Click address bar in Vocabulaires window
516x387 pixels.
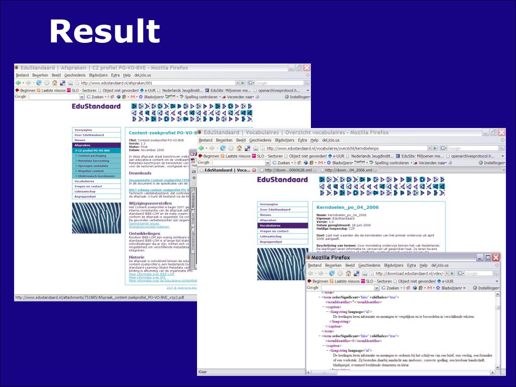click(344, 148)
